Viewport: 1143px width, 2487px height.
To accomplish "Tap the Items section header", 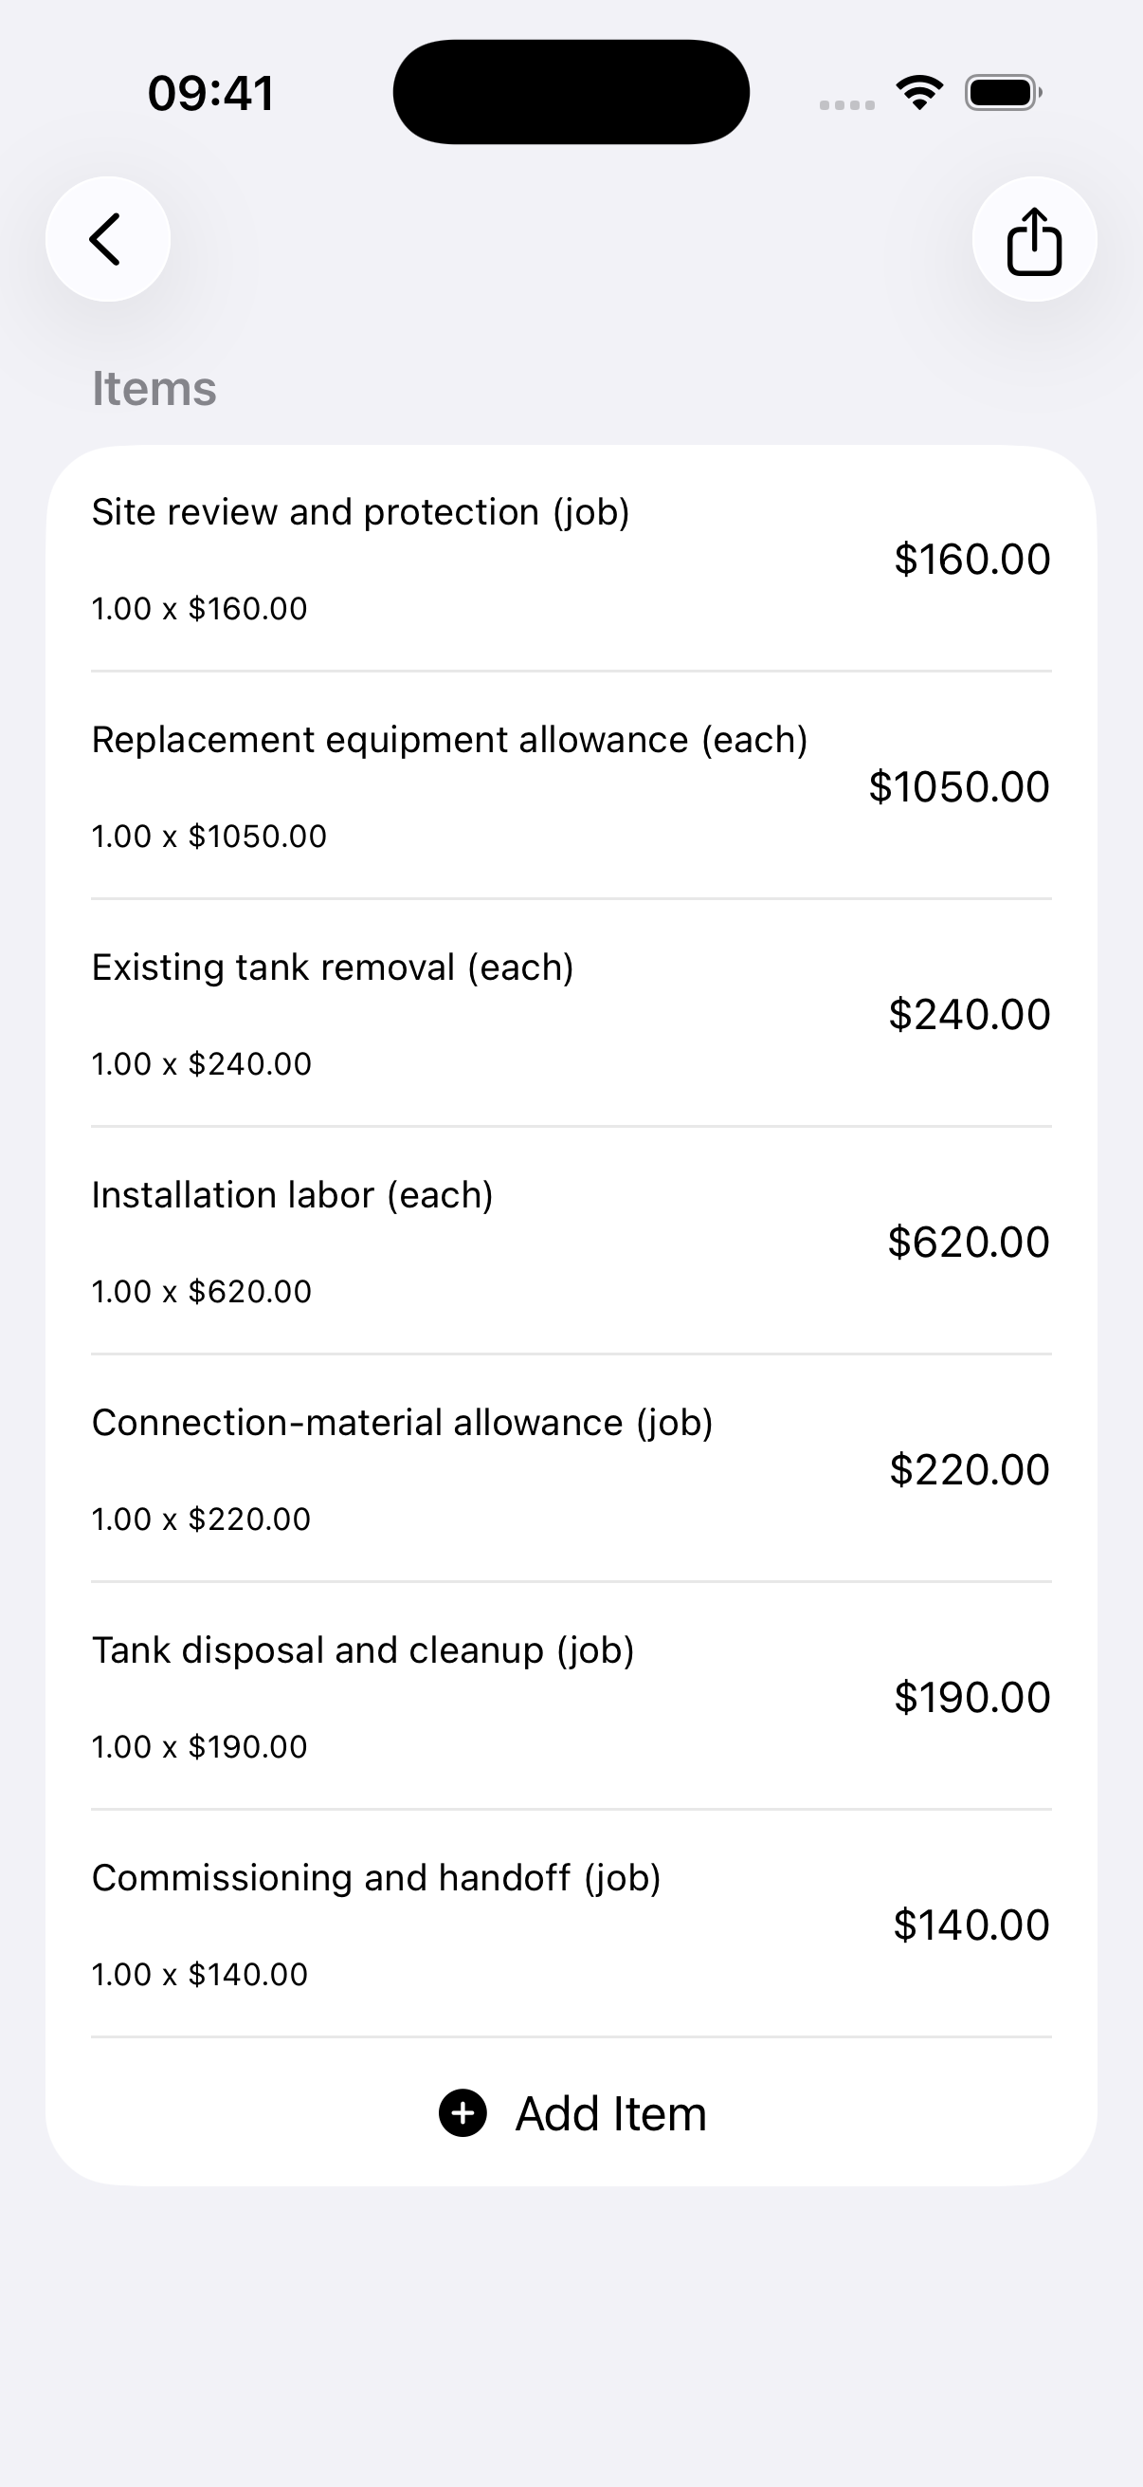I will 154,388.
